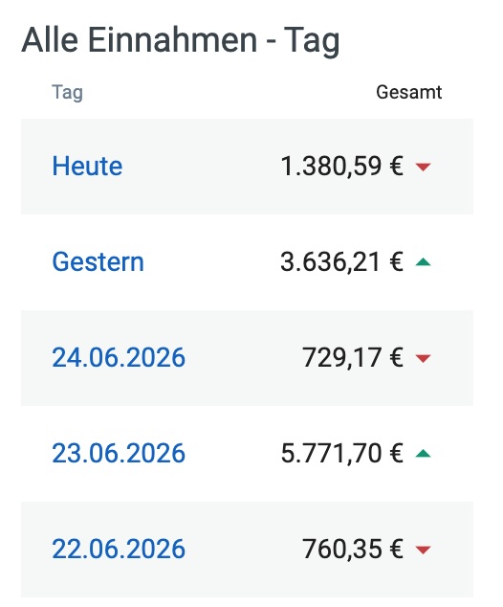The image size is (503, 607).
Task: Click the red down arrow beside 1.380,59 €
Action: (423, 167)
